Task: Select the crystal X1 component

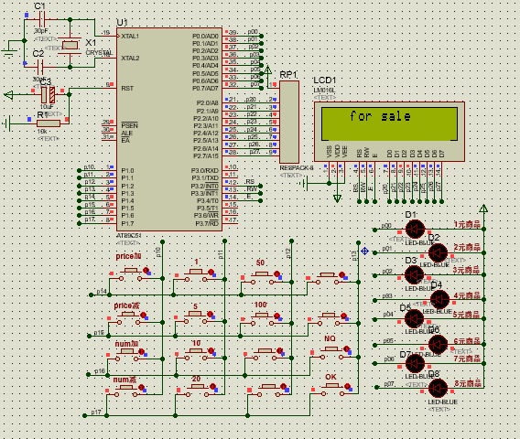Action: coord(70,45)
